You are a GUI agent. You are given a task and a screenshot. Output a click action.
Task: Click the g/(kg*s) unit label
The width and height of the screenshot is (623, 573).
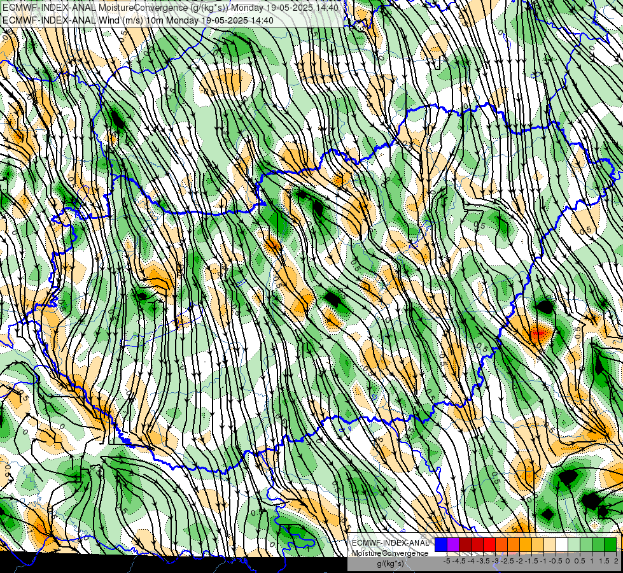(390, 564)
